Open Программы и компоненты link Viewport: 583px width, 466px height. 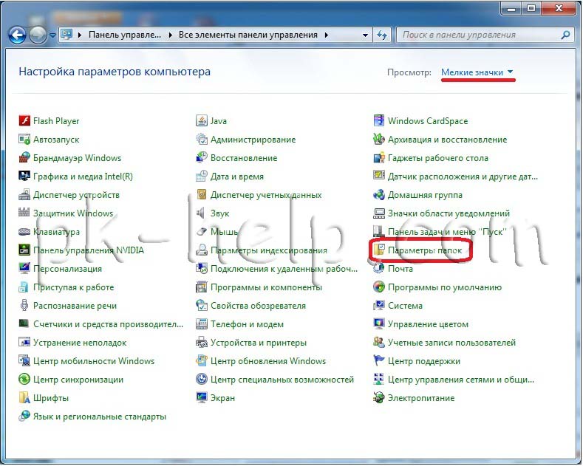click(x=266, y=287)
